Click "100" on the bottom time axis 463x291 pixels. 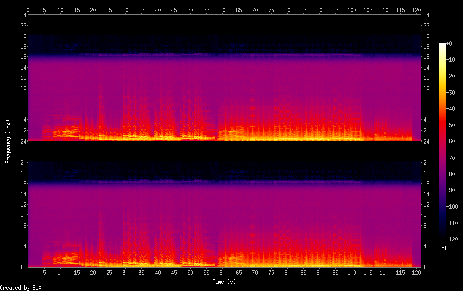tap(352, 273)
